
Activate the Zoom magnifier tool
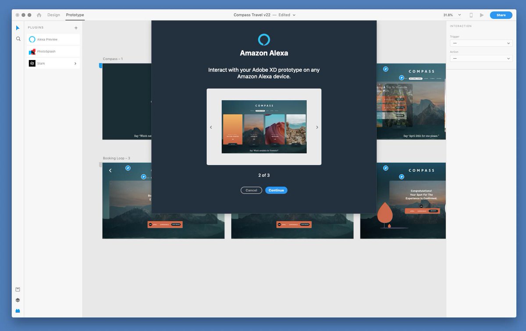coord(18,39)
